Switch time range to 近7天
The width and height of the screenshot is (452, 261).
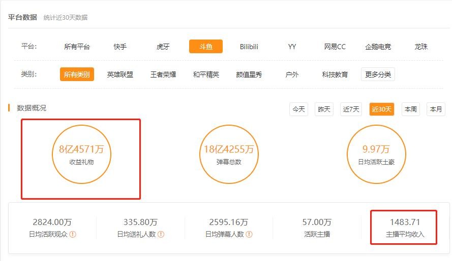click(x=351, y=109)
